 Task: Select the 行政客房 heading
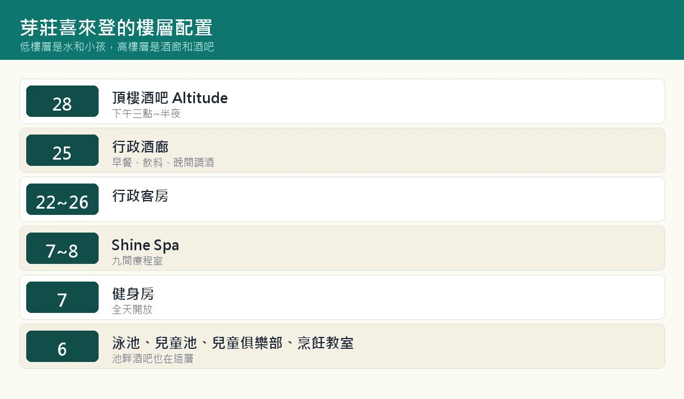pos(140,196)
